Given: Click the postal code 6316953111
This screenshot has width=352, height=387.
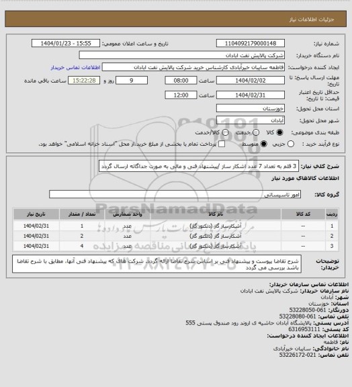Looking at the screenshot, I should 304,329.
